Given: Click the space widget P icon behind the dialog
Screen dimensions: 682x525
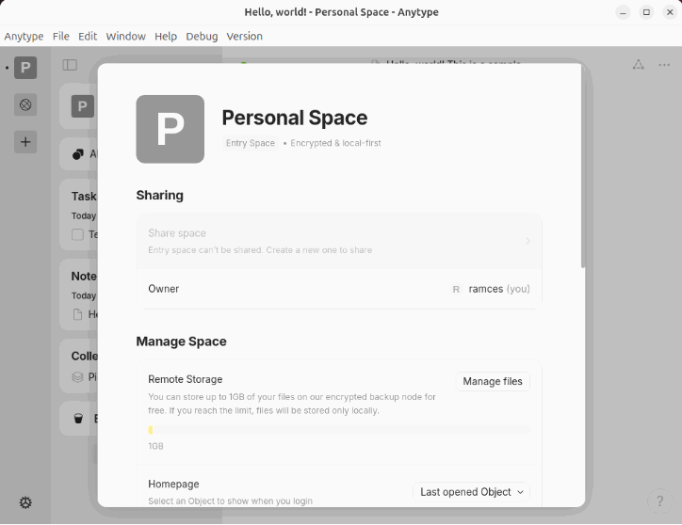Looking at the screenshot, I should (x=83, y=106).
